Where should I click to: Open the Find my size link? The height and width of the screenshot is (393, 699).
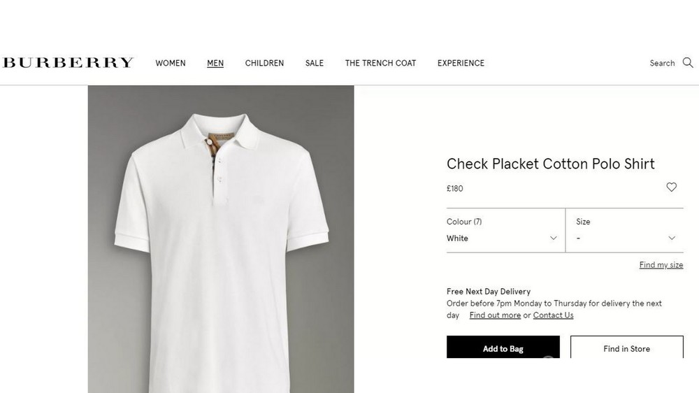point(661,265)
